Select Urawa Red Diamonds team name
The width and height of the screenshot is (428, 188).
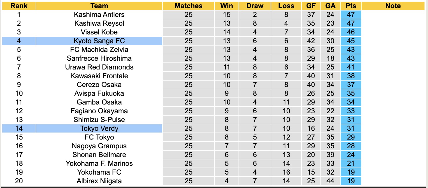click(x=99, y=67)
